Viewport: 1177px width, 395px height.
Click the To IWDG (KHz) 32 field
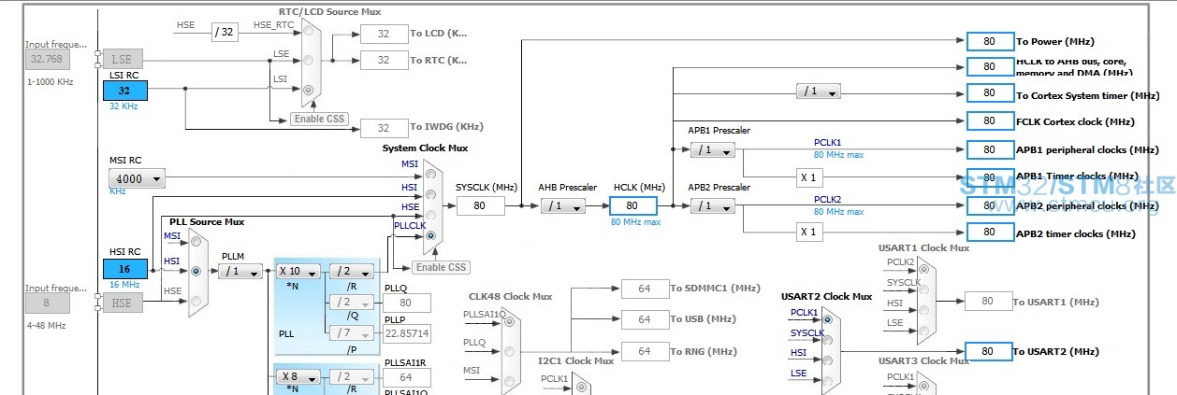coord(384,127)
